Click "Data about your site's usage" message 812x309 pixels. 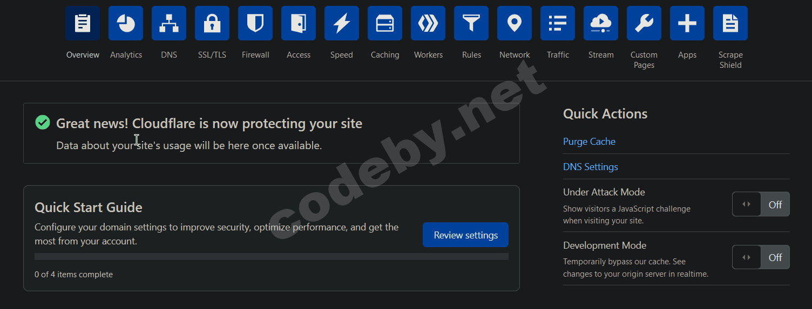click(x=189, y=145)
